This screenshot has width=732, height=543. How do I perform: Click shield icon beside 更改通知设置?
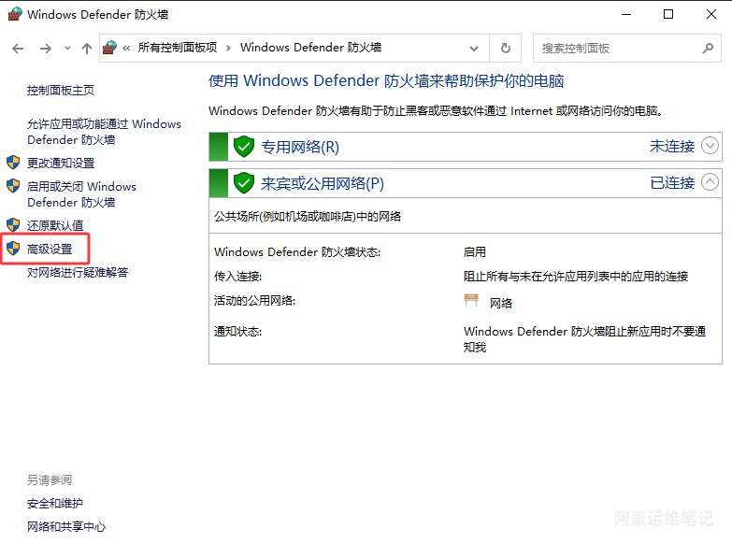click(x=13, y=163)
